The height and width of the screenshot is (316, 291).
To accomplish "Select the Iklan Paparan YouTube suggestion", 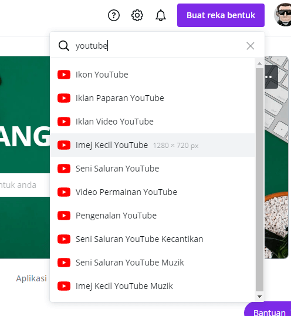I will tap(153, 98).
